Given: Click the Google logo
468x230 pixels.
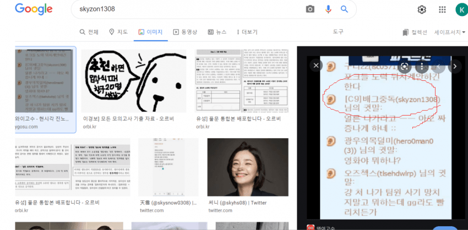Looking at the screenshot, I should 34,9.
